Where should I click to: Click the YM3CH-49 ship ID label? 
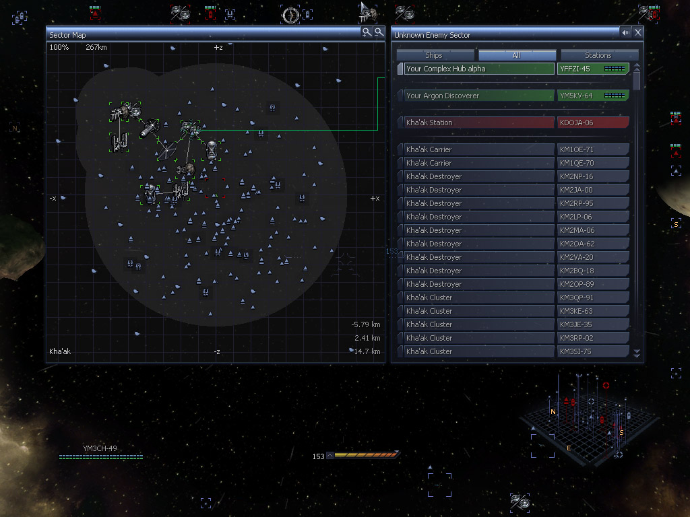tap(100, 448)
